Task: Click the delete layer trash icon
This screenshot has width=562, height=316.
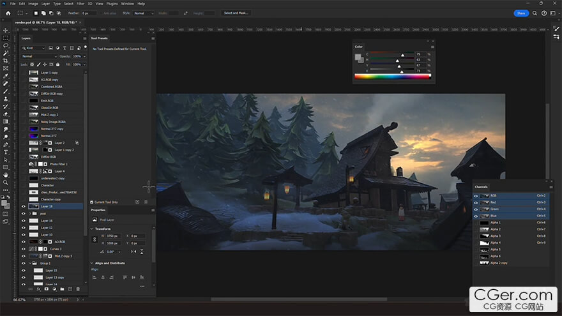Action: click(x=78, y=289)
